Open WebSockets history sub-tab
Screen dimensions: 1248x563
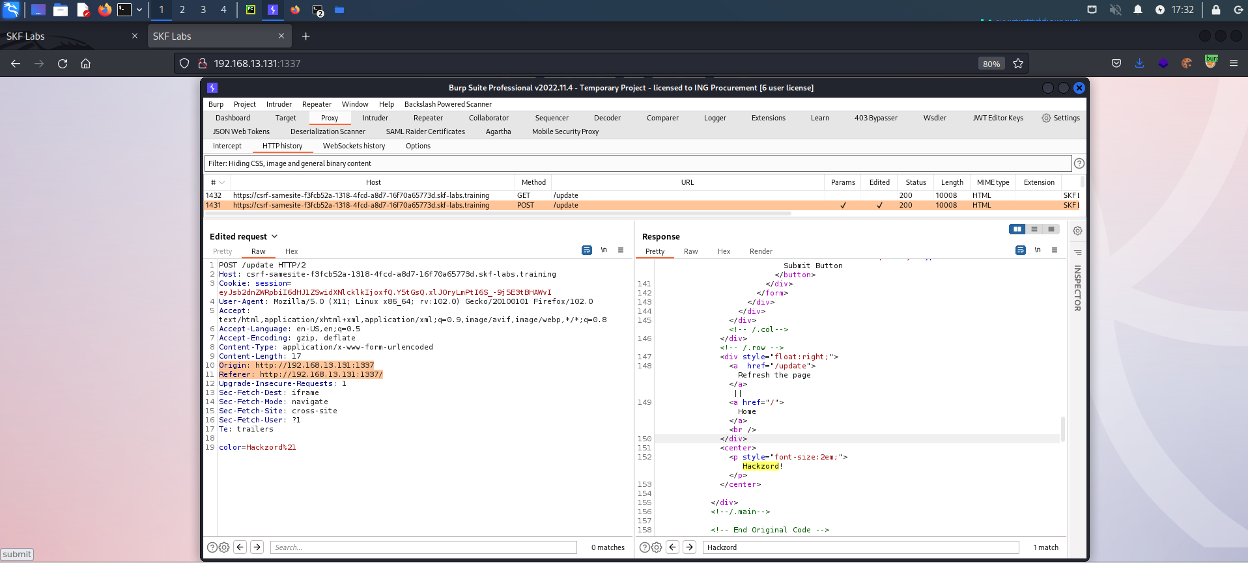[354, 146]
